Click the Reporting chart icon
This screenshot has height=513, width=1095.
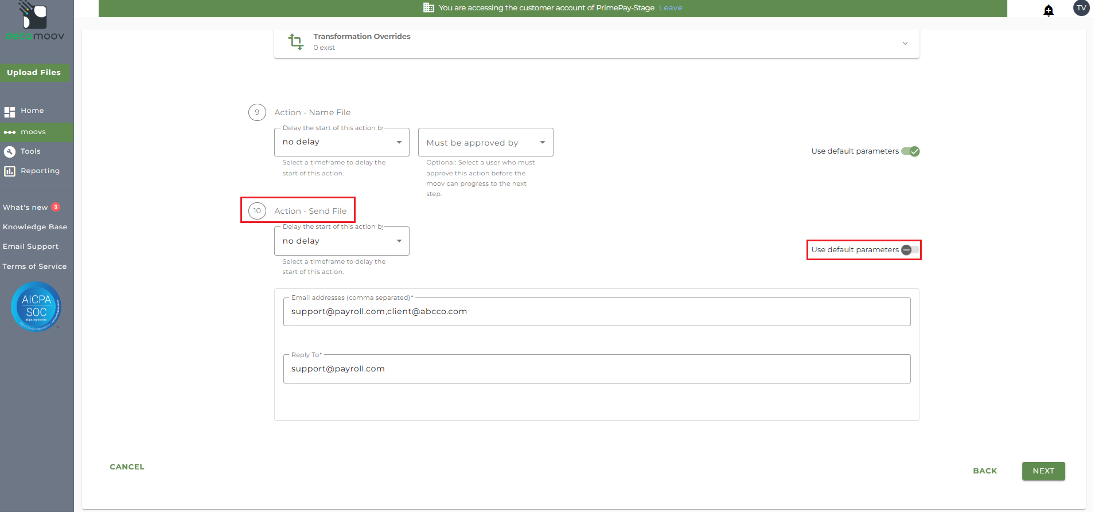point(10,171)
